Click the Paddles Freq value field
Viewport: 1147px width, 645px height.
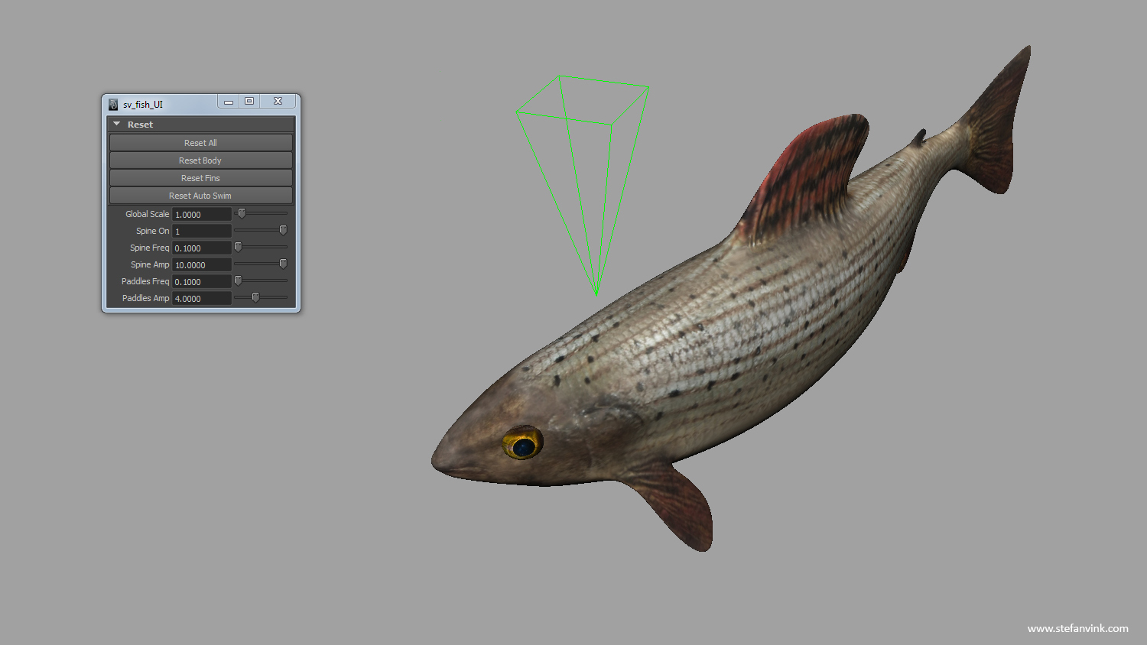[x=202, y=282]
